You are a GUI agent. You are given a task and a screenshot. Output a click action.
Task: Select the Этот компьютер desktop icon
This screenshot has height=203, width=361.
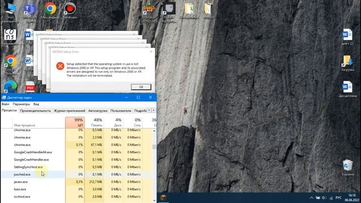tap(10, 12)
